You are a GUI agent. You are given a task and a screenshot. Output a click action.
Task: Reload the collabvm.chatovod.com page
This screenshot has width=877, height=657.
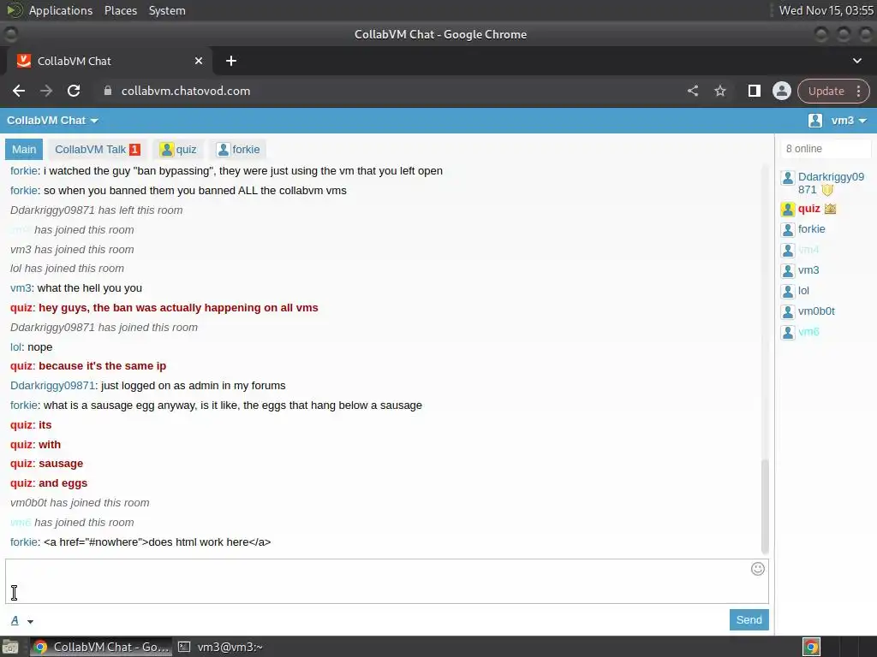(x=74, y=91)
